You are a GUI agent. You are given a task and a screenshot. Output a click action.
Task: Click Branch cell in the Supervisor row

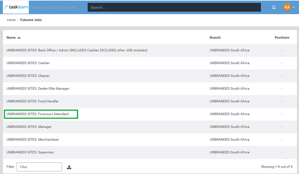229,152
